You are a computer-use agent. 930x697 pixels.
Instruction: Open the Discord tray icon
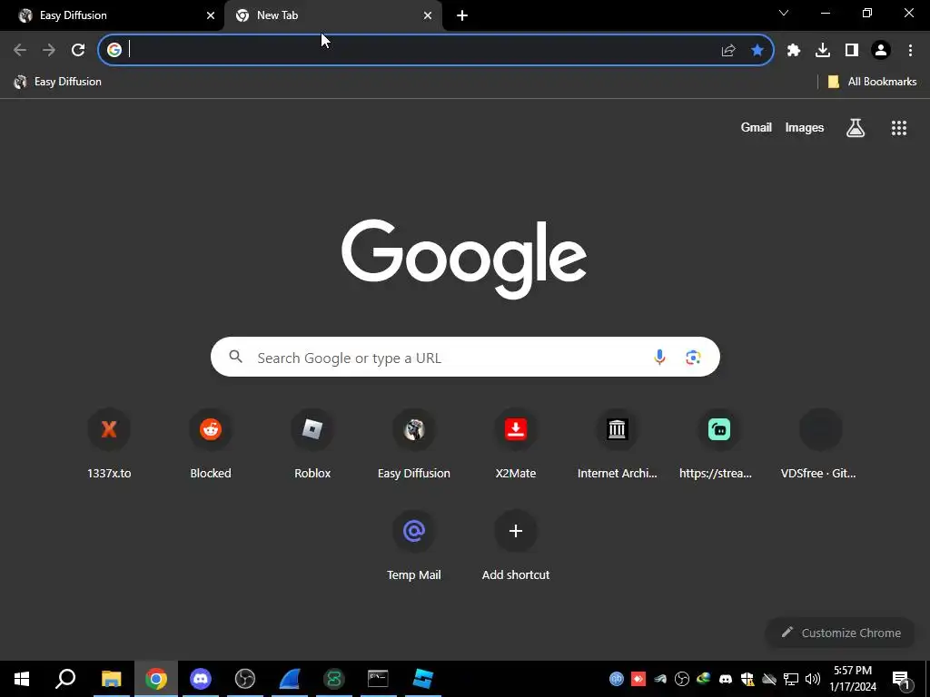726,679
